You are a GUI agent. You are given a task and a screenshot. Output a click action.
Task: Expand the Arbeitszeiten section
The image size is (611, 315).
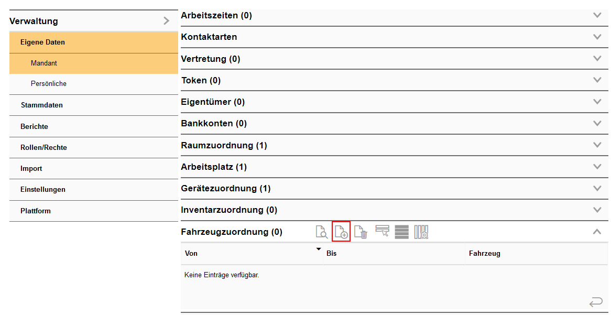pyautogui.click(x=596, y=16)
